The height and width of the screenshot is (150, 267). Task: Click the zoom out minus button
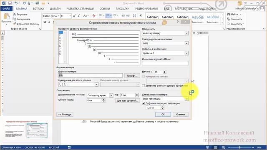tap(229, 147)
